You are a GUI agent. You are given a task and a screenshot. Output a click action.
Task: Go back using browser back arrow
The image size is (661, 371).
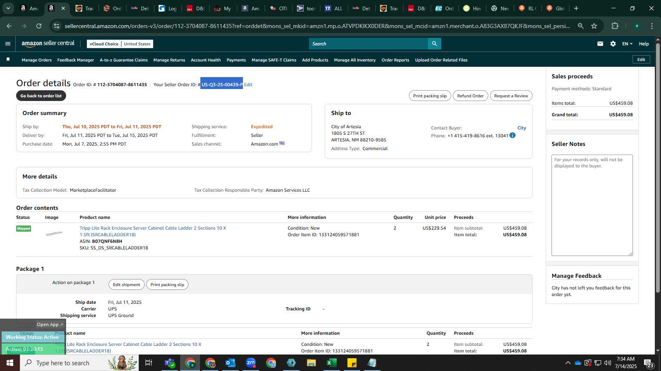tap(9, 26)
